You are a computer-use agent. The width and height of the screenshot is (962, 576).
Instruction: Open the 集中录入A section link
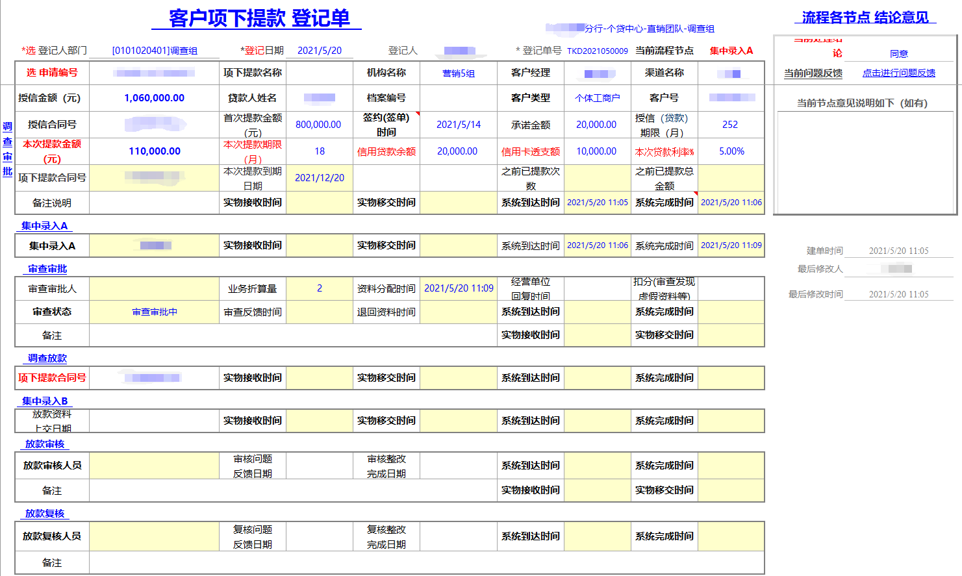pyautogui.click(x=44, y=226)
